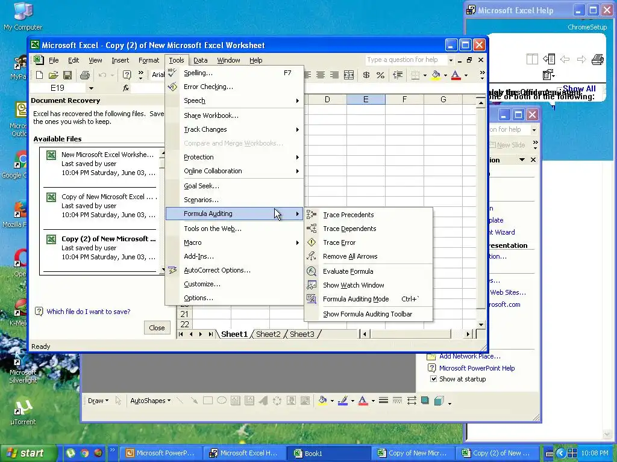Open Borders dropdown arrow in Excel toolbar
This screenshot has width=617, height=462.
pos(425,75)
